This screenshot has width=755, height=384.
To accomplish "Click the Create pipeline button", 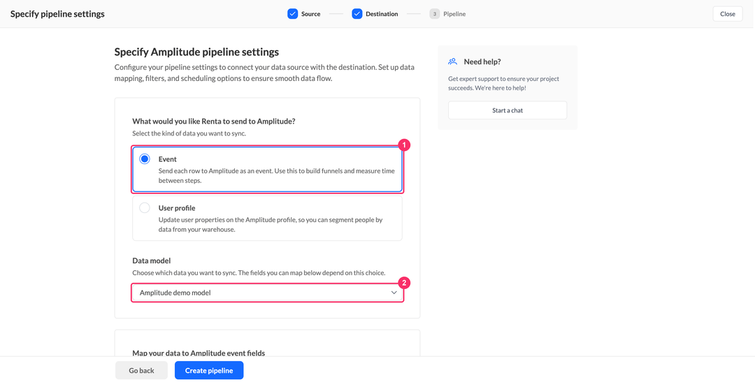I will [209, 371].
